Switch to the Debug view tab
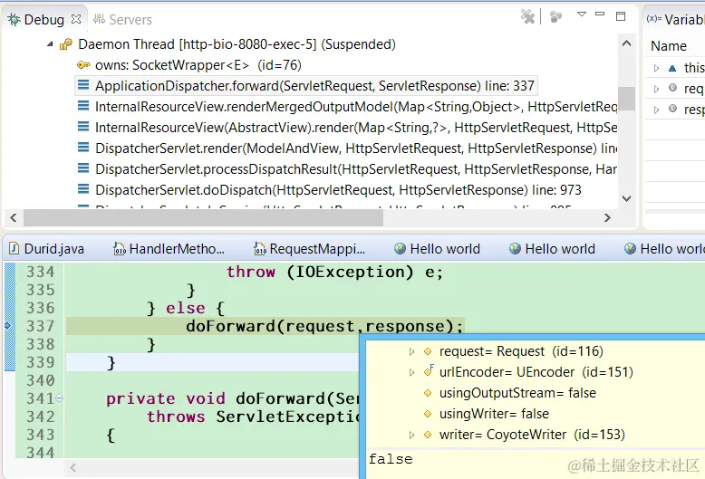Screen dimensions: 705x479 coord(43,19)
